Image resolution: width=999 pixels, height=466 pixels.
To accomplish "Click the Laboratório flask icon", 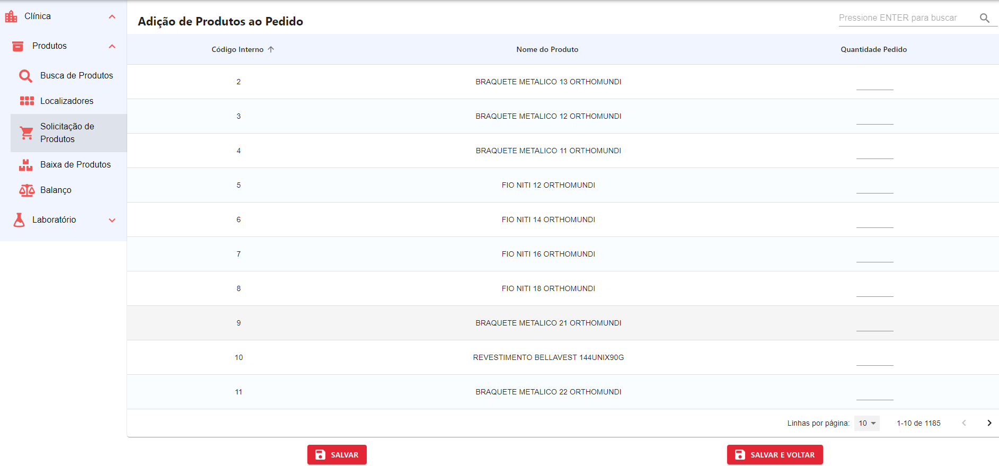I will (x=19, y=220).
